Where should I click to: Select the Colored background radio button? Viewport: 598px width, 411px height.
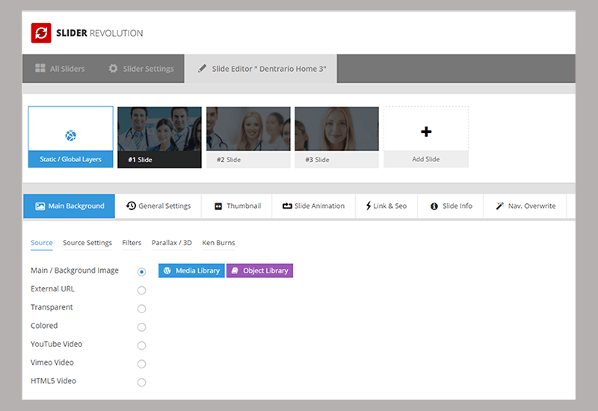point(141,327)
